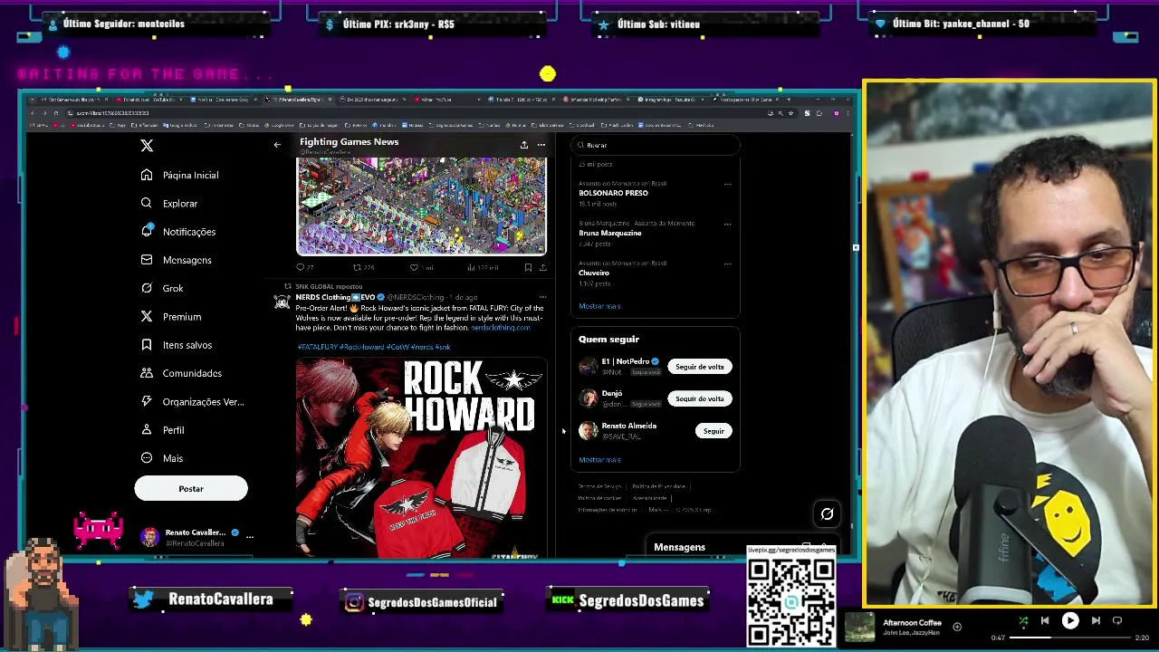Open the pixel-art city image
This screenshot has height=652, width=1159.
pos(421,206)
